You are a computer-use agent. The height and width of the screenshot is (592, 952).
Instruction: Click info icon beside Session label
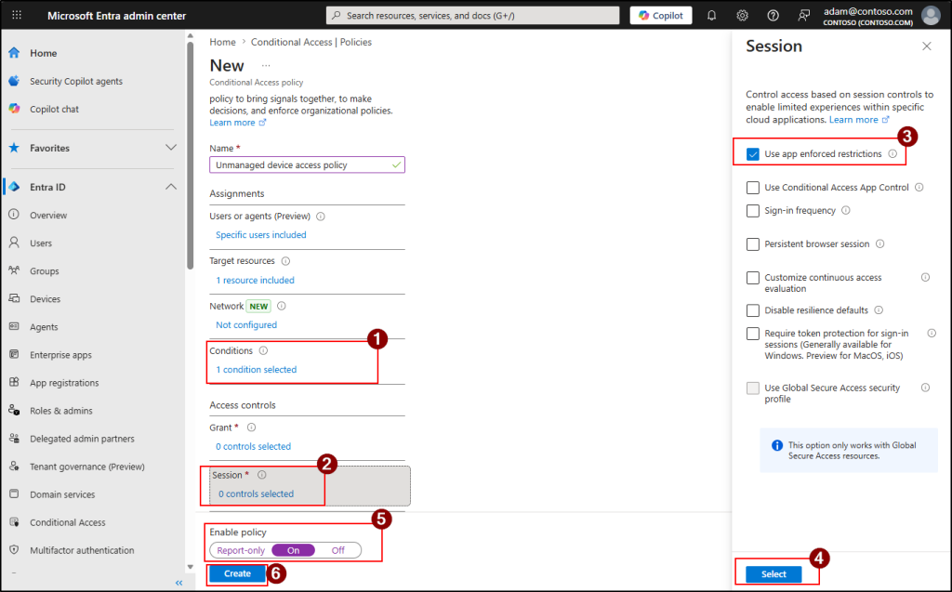click(x=261, y=475)
